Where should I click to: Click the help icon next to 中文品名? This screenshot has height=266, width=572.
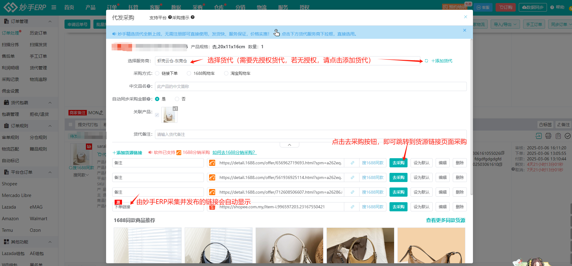pos(149,86)
